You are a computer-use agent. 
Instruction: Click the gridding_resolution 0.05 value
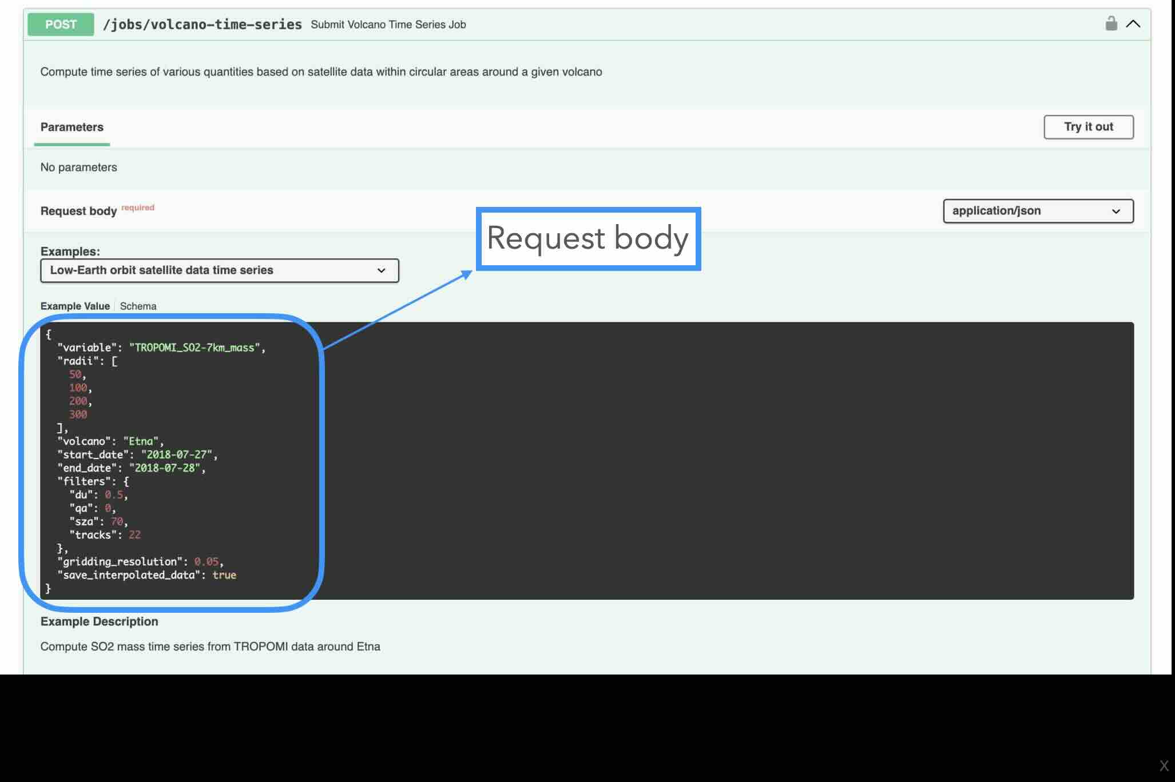point(206,562)
